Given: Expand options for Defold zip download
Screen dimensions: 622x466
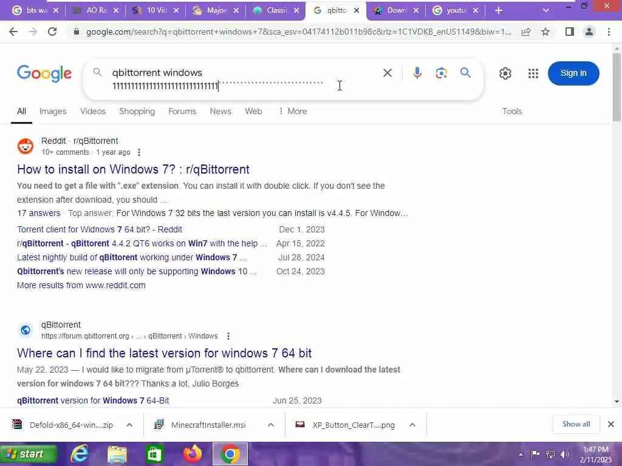Looking at the screenshot, I should point(129,425).
